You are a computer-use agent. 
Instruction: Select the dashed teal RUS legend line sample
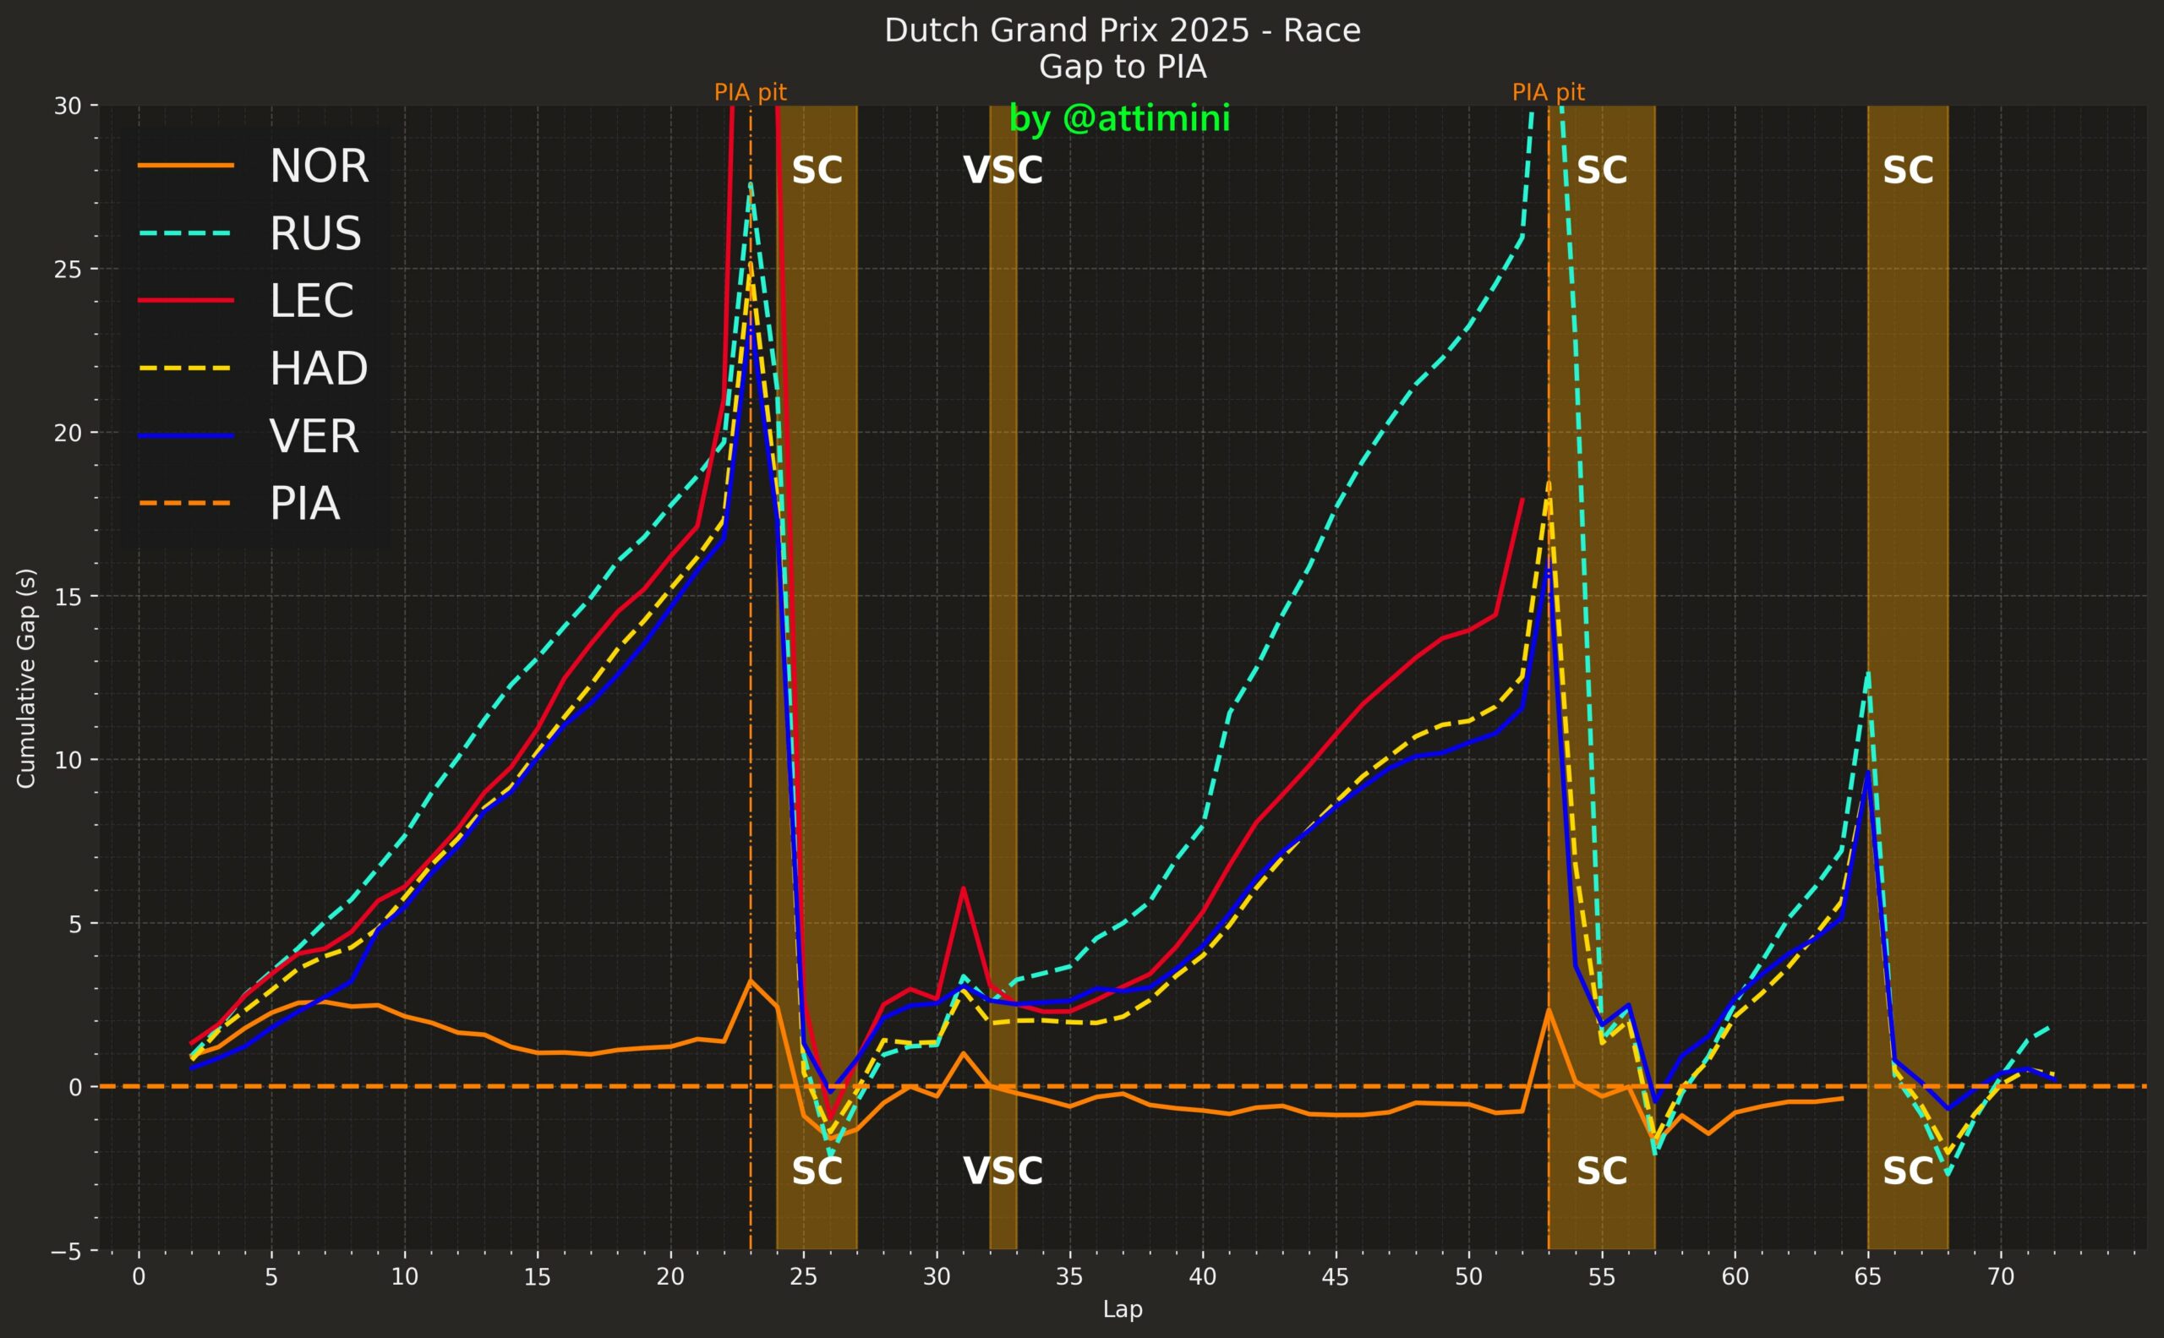click(x=186, y=232)
